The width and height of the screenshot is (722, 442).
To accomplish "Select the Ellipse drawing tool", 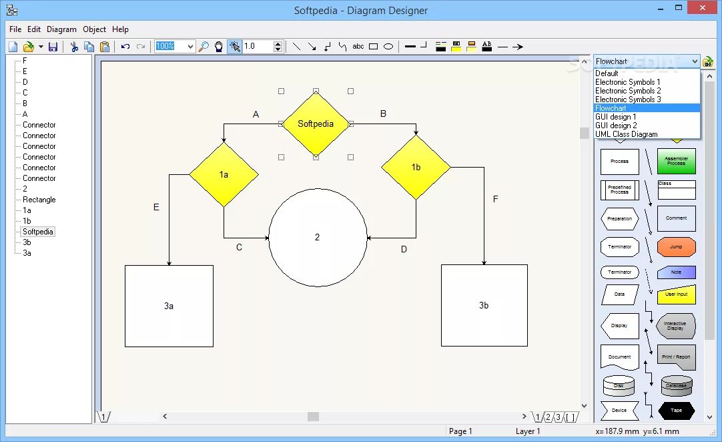I will pyautogui.click(x=388, y=46).
